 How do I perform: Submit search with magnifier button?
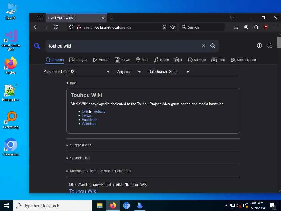click(x=213, y=46)
